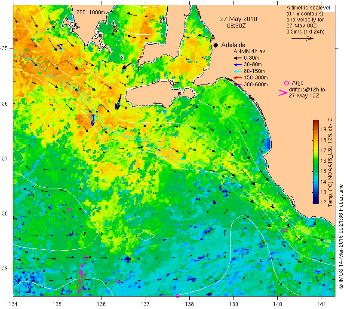
Task: Click the IMOS copyright timestamp text
Action: tap(341, 236)
